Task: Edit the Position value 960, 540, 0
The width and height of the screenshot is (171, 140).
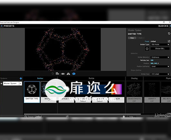Action: point(155,63)
